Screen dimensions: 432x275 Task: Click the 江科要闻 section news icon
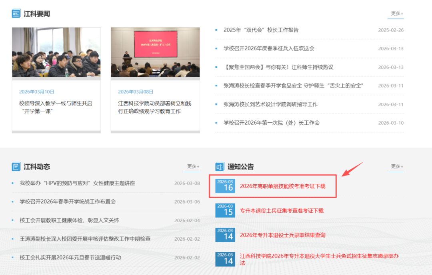click(16, 14)
